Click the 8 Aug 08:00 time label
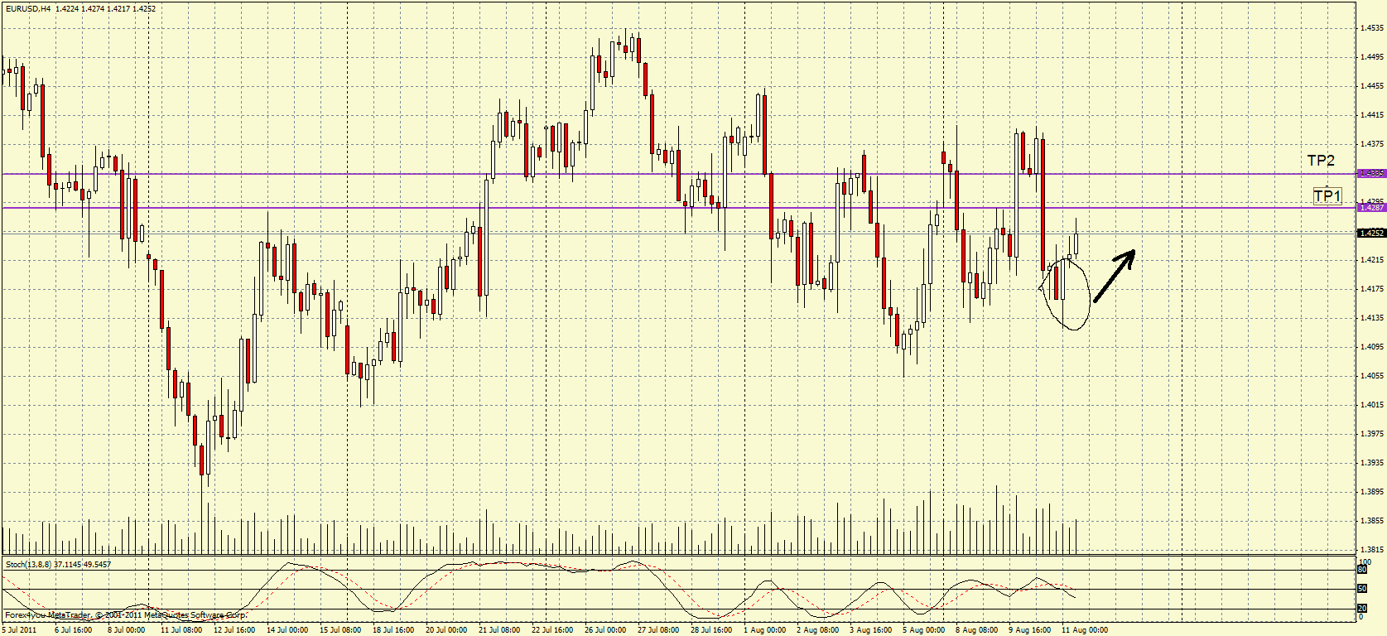Screen dimensions: 1387x636 pyautogui.click(x=976, y=630)
